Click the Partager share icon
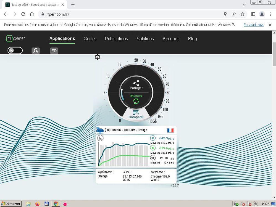 [136, 83]
